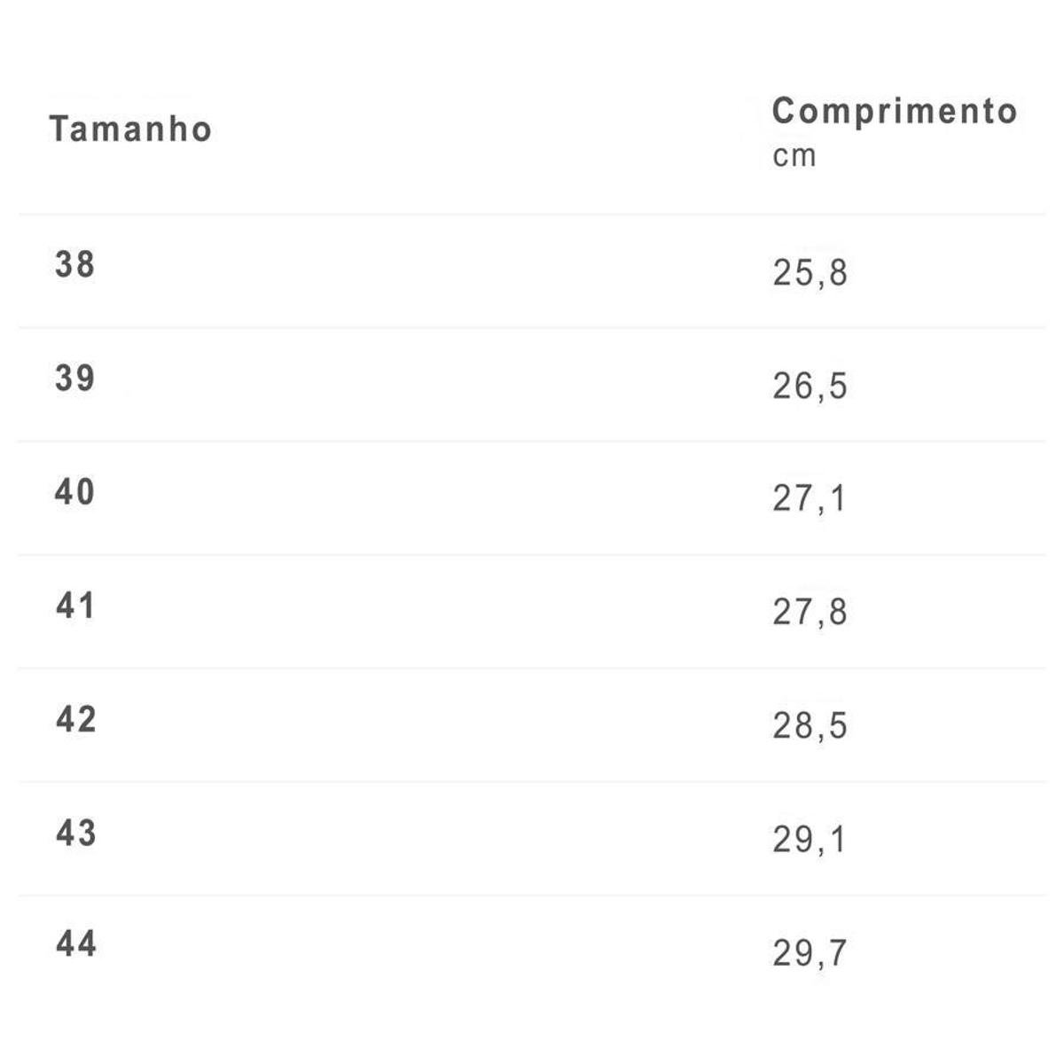Pick size 44 in the Tamanho column
1064x1064 pixels.
[75, 944]
